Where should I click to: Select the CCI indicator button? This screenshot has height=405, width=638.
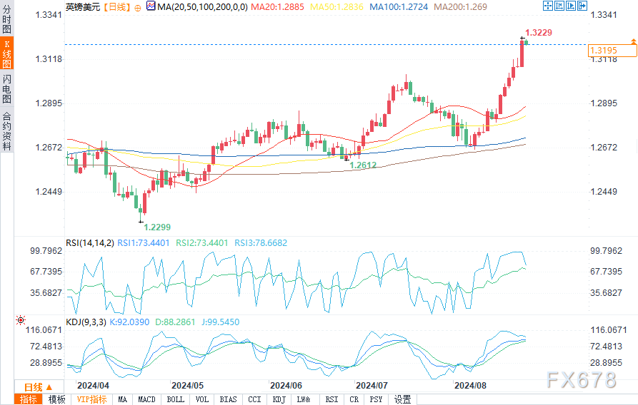(254, 399)
